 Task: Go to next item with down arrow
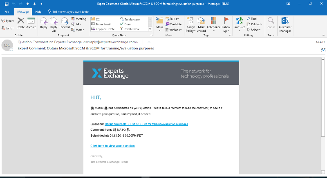(34, 4)
